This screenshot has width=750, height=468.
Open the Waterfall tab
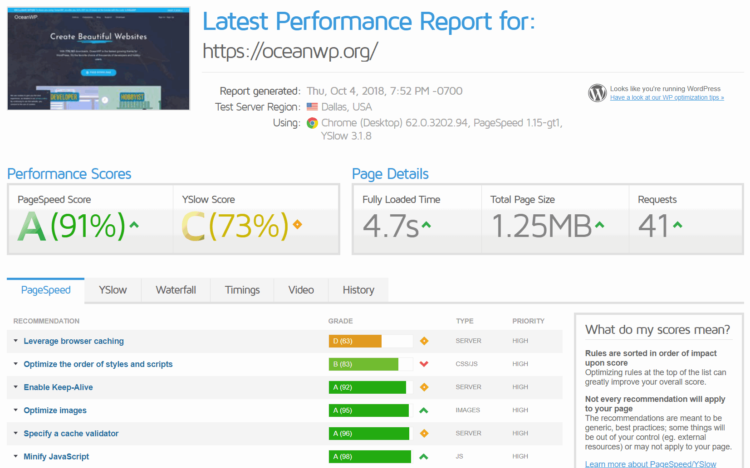click(x=176, y=290)
